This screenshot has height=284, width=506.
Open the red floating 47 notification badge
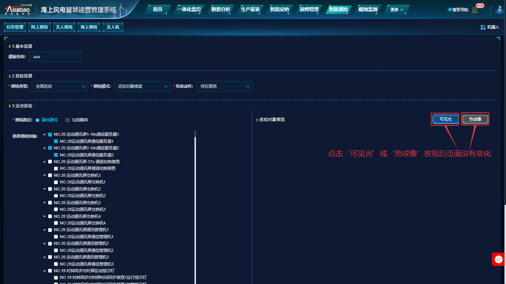499,260
